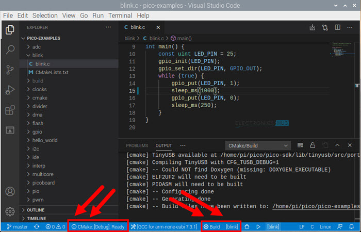Open the CMake/Build output channel dropdown
The width and height of the screenshot is (361, 232).
pyautogui.click(x=258, y=146)
